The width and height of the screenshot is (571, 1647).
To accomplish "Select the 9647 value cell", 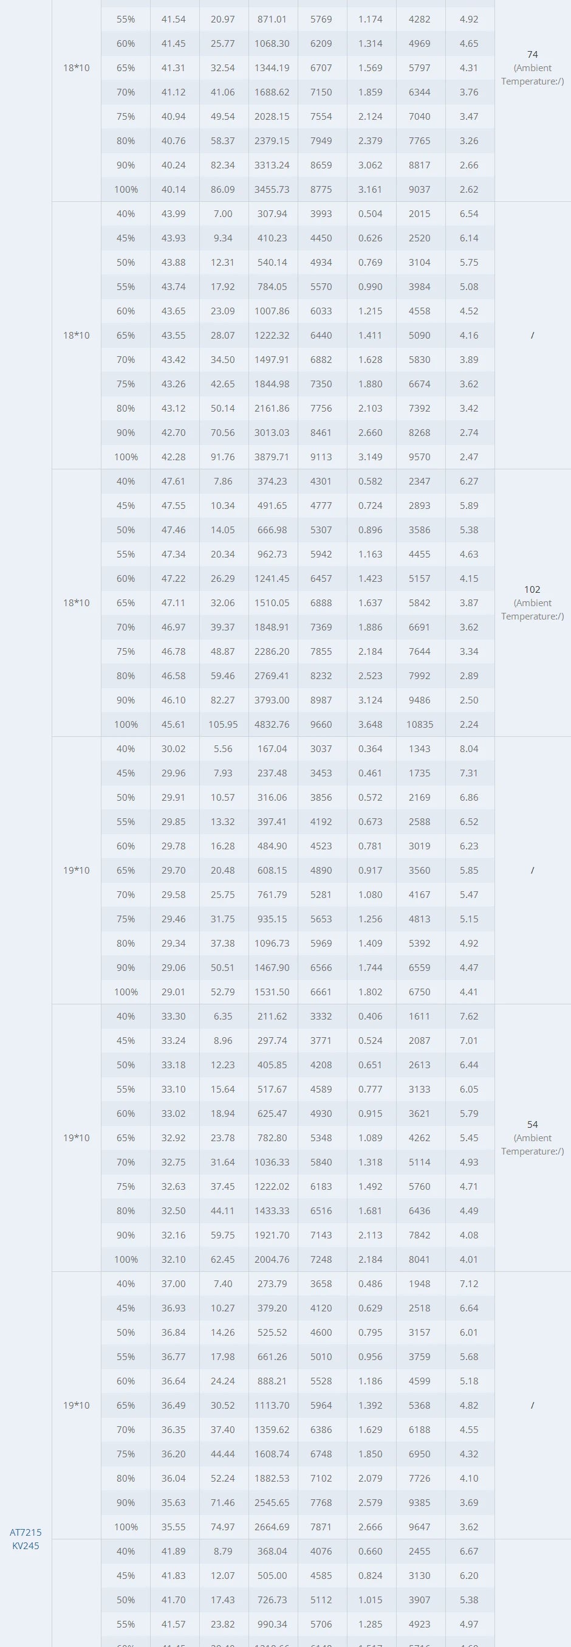I will coord(420,1527).
